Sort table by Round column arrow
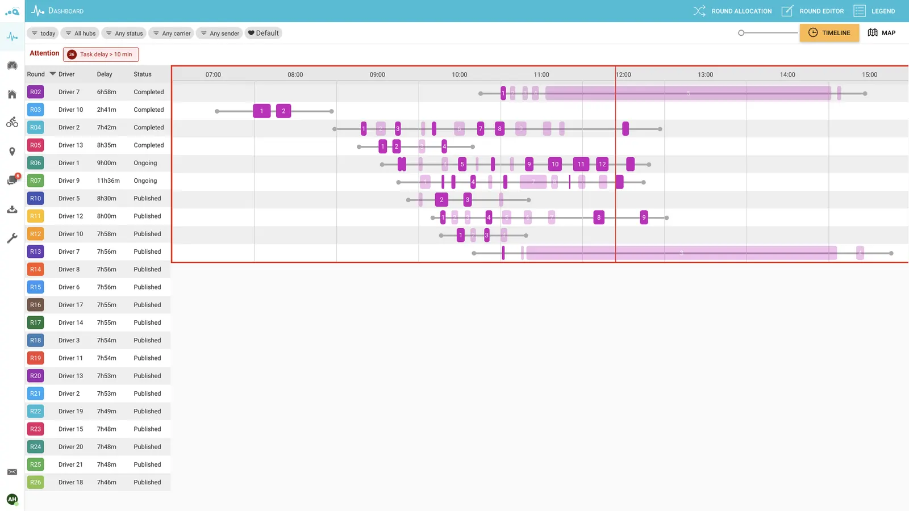This screenshot has height=511, width=909. pos(53,74)
